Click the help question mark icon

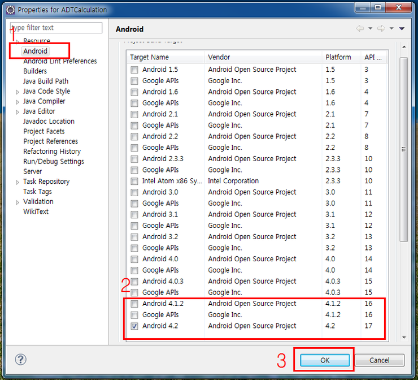tap(20, 360)
